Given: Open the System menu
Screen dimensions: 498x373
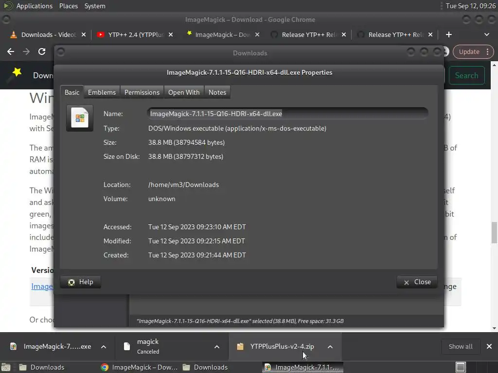Looking at the screenshot, I should tap(95, 6).
